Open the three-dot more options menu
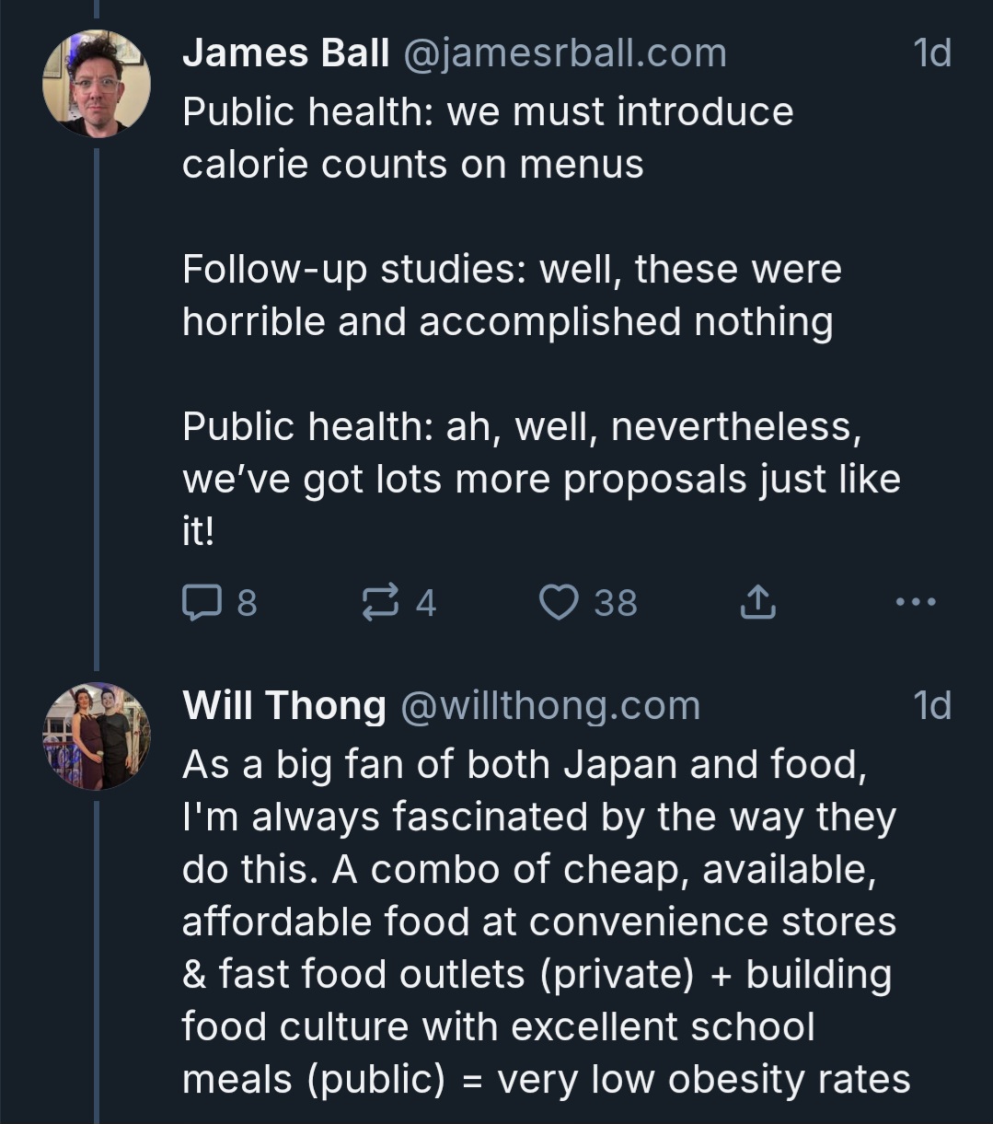 tap(916, 603)
